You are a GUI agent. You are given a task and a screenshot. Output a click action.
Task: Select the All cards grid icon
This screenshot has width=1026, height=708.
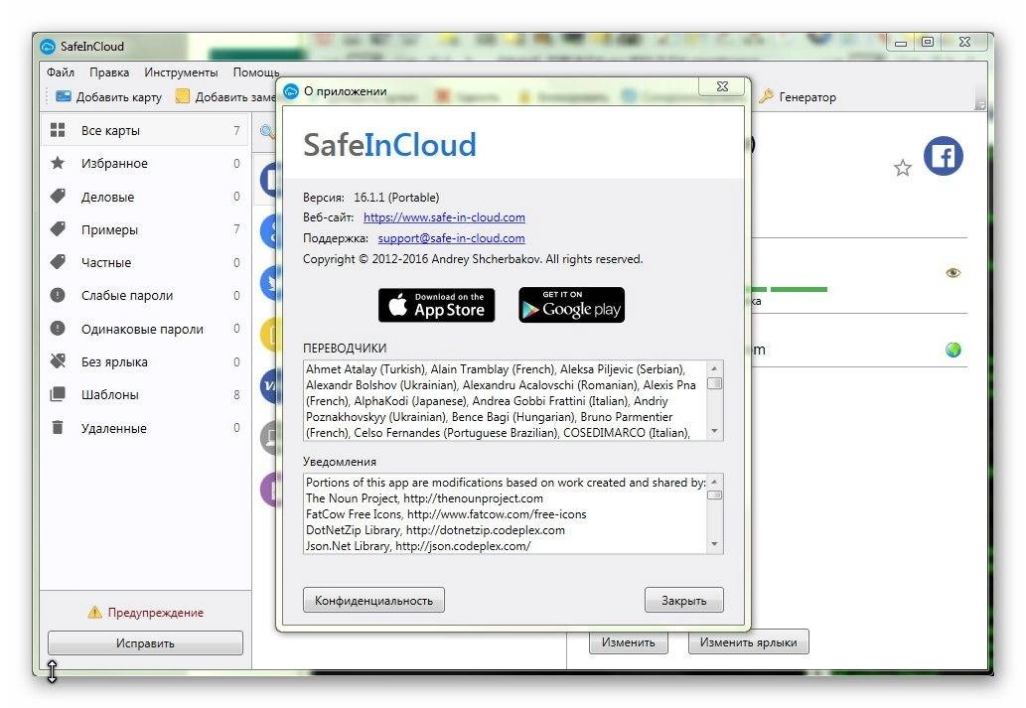(x=58, y=130)
